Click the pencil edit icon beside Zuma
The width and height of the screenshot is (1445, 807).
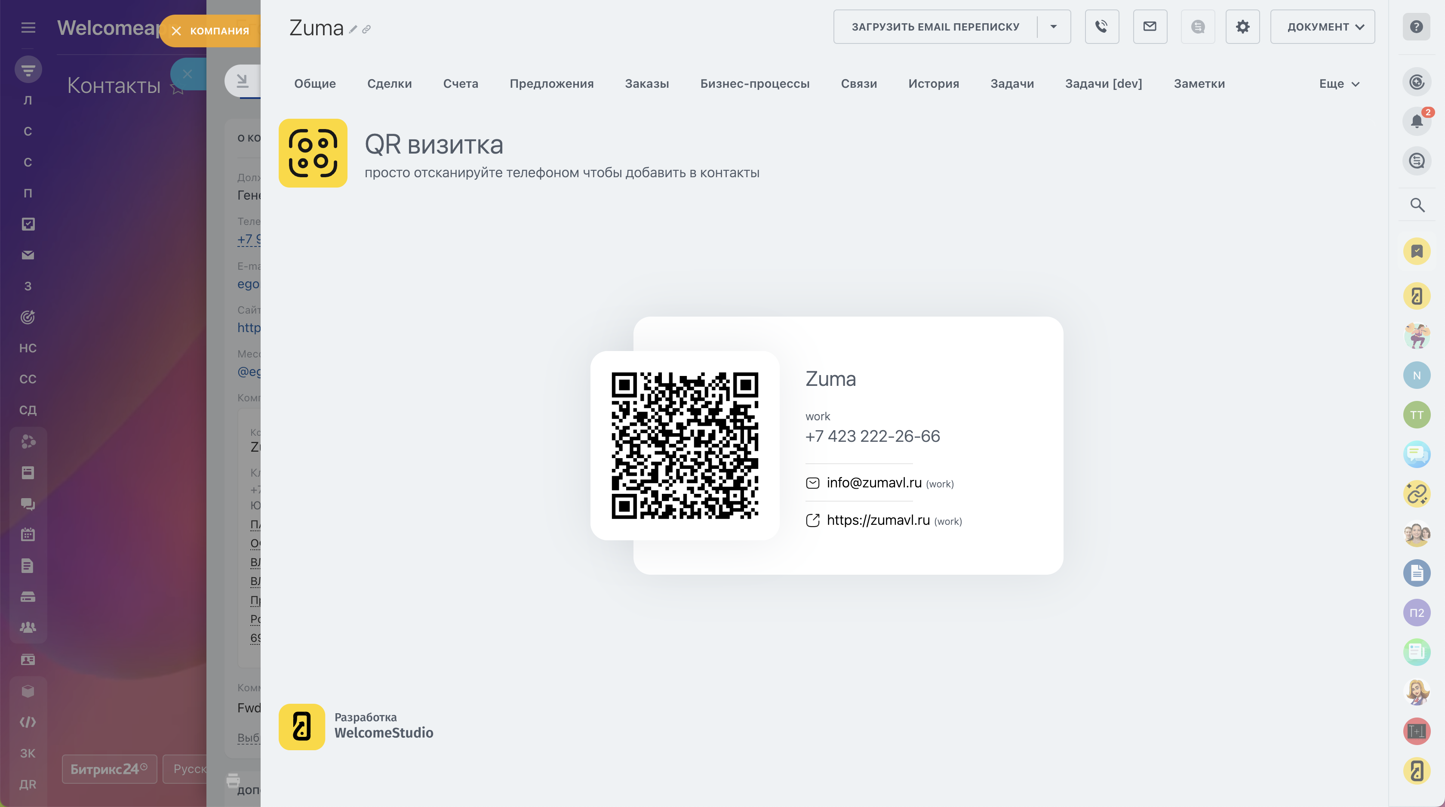pos(353,30)
